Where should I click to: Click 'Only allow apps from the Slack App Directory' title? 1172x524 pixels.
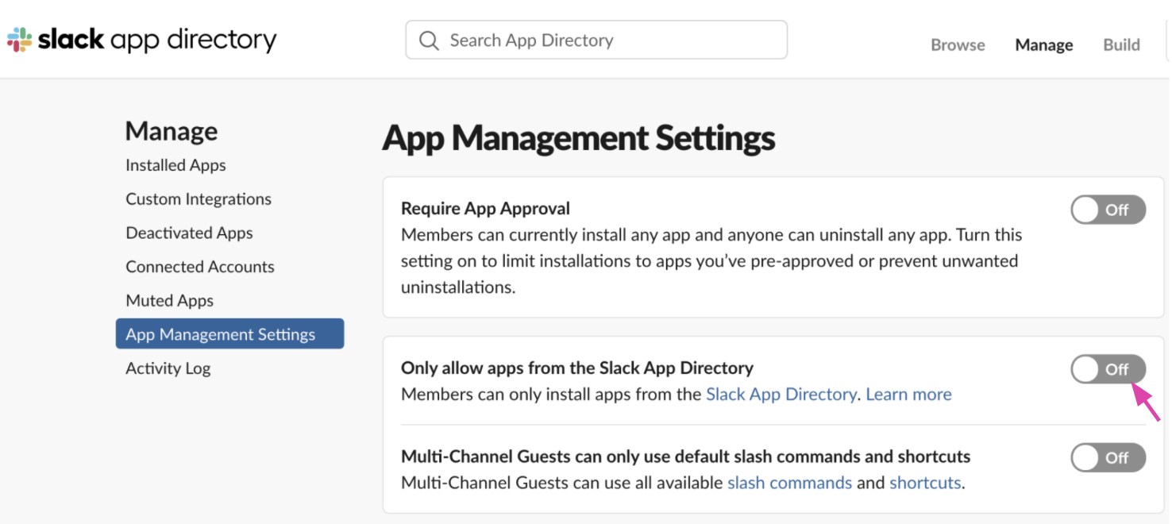pos(577,368)
